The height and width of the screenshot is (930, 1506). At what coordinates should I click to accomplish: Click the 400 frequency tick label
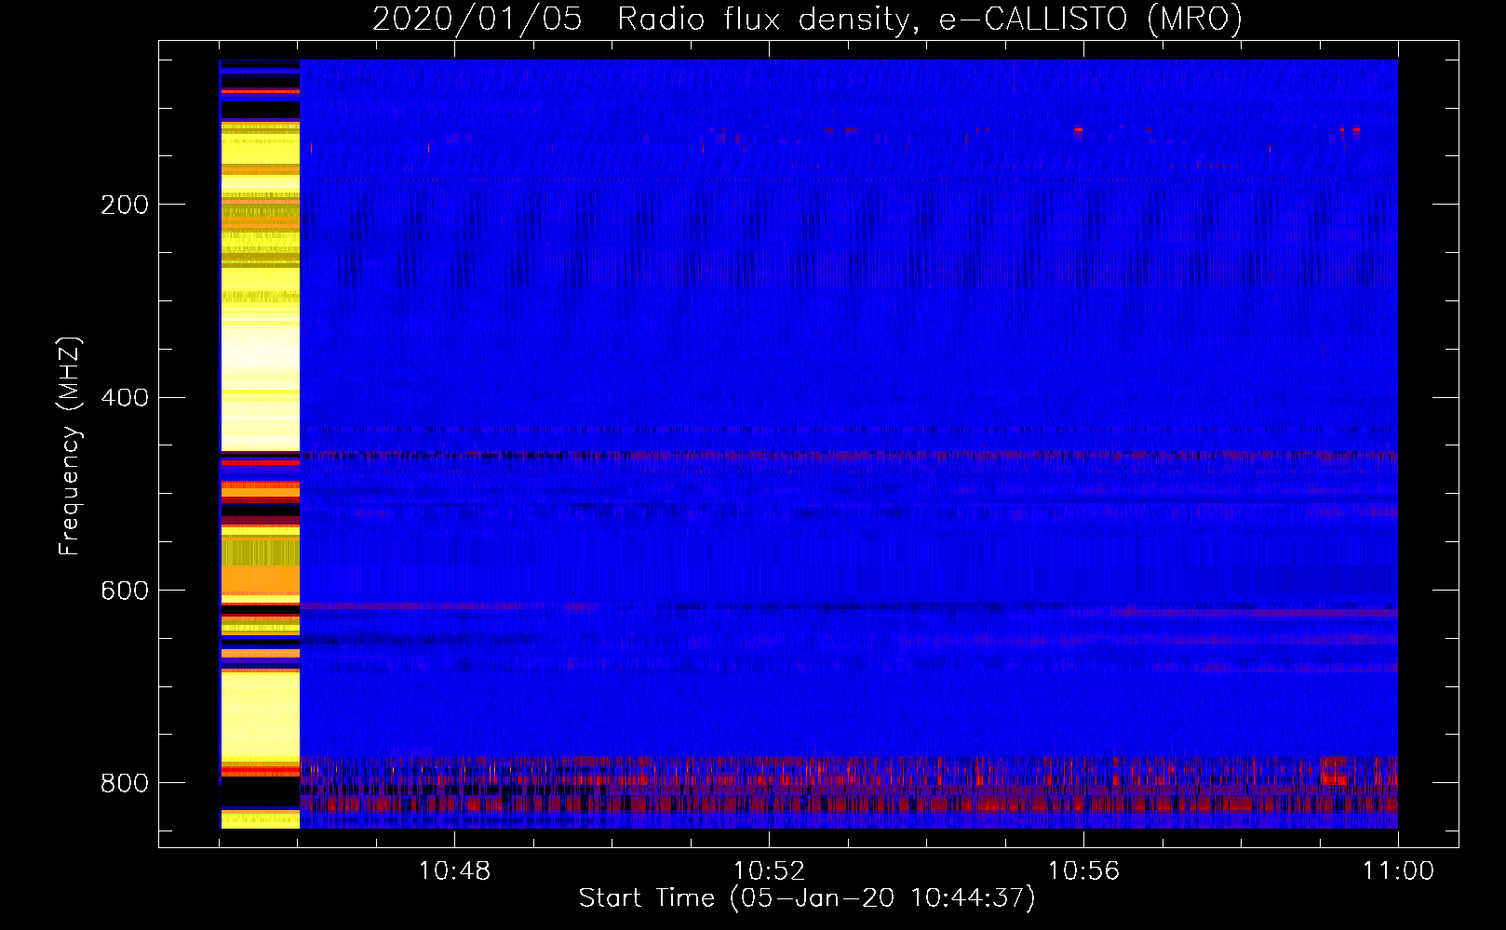125,398
